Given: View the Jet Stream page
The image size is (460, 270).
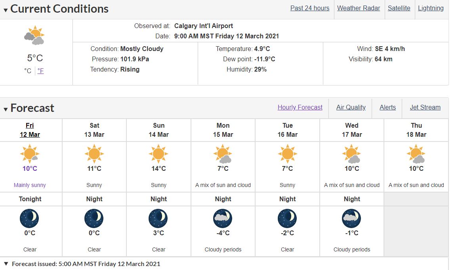Looking at the screenshot, I should pyautogui.click(x=425, y=108).
